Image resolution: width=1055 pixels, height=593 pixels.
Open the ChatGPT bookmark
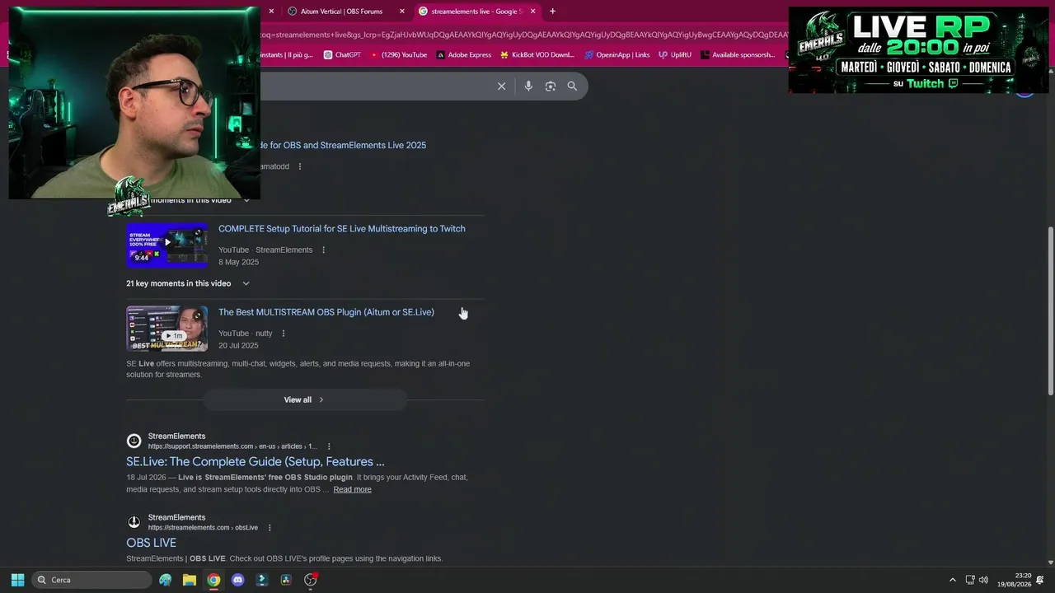342,55
